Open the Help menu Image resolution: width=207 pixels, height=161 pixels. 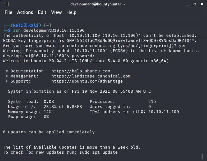pyautogui.click(x=71, y=12)
